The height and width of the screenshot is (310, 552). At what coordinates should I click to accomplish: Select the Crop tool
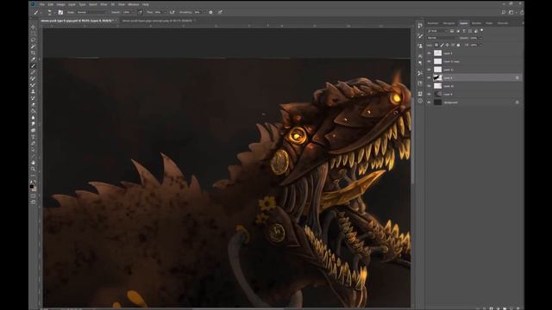(x=33, y=53)
